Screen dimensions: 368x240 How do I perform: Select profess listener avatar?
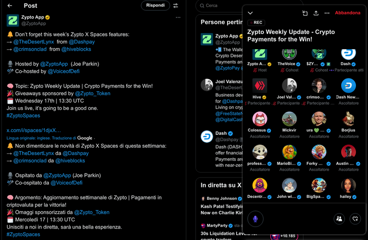pos(260,152)
